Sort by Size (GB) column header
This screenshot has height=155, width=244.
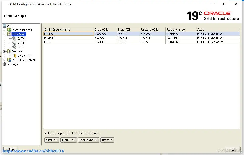click(x=106, y=30)
